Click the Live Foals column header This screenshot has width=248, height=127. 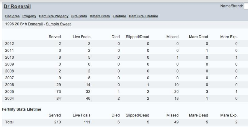[x=82, y=37]
